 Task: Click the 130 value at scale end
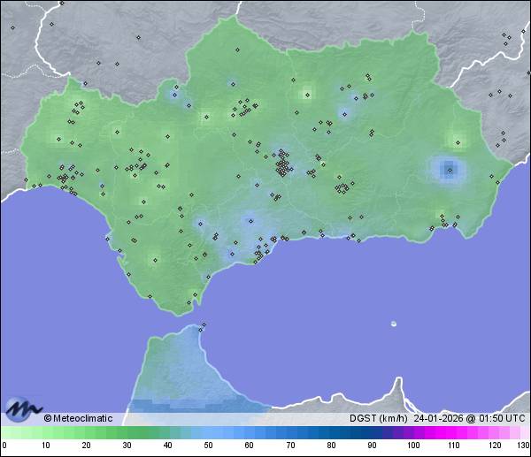point(523,445)
